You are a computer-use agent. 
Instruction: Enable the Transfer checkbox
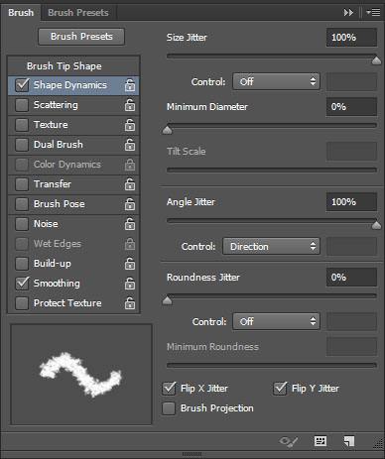coord(22,184)
